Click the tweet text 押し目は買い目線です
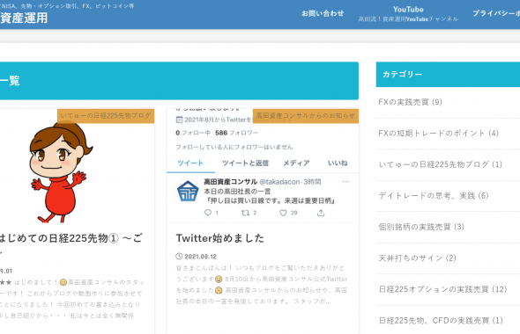This screenshot has width=520, height=334. click(271, 200)
